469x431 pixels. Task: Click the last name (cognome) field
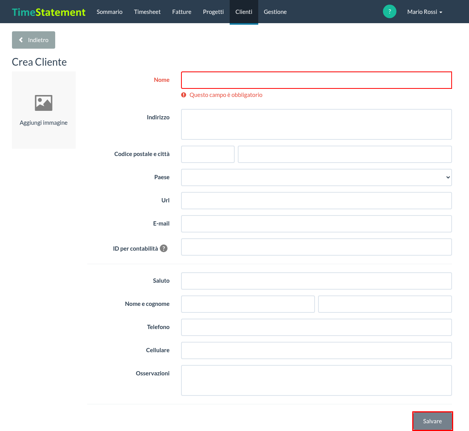click(x=385, y=304)
